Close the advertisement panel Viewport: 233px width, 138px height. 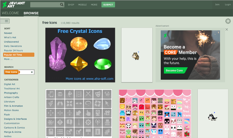pyautogui.click(x=227, y=29)
